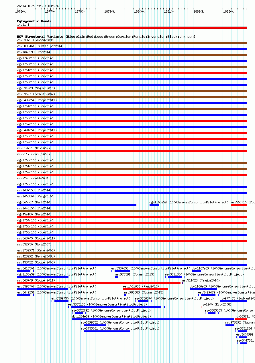
Task: Select the nsv1048150 (Coe2014) label
Action: pyautogui.click(x=34, y=208)
